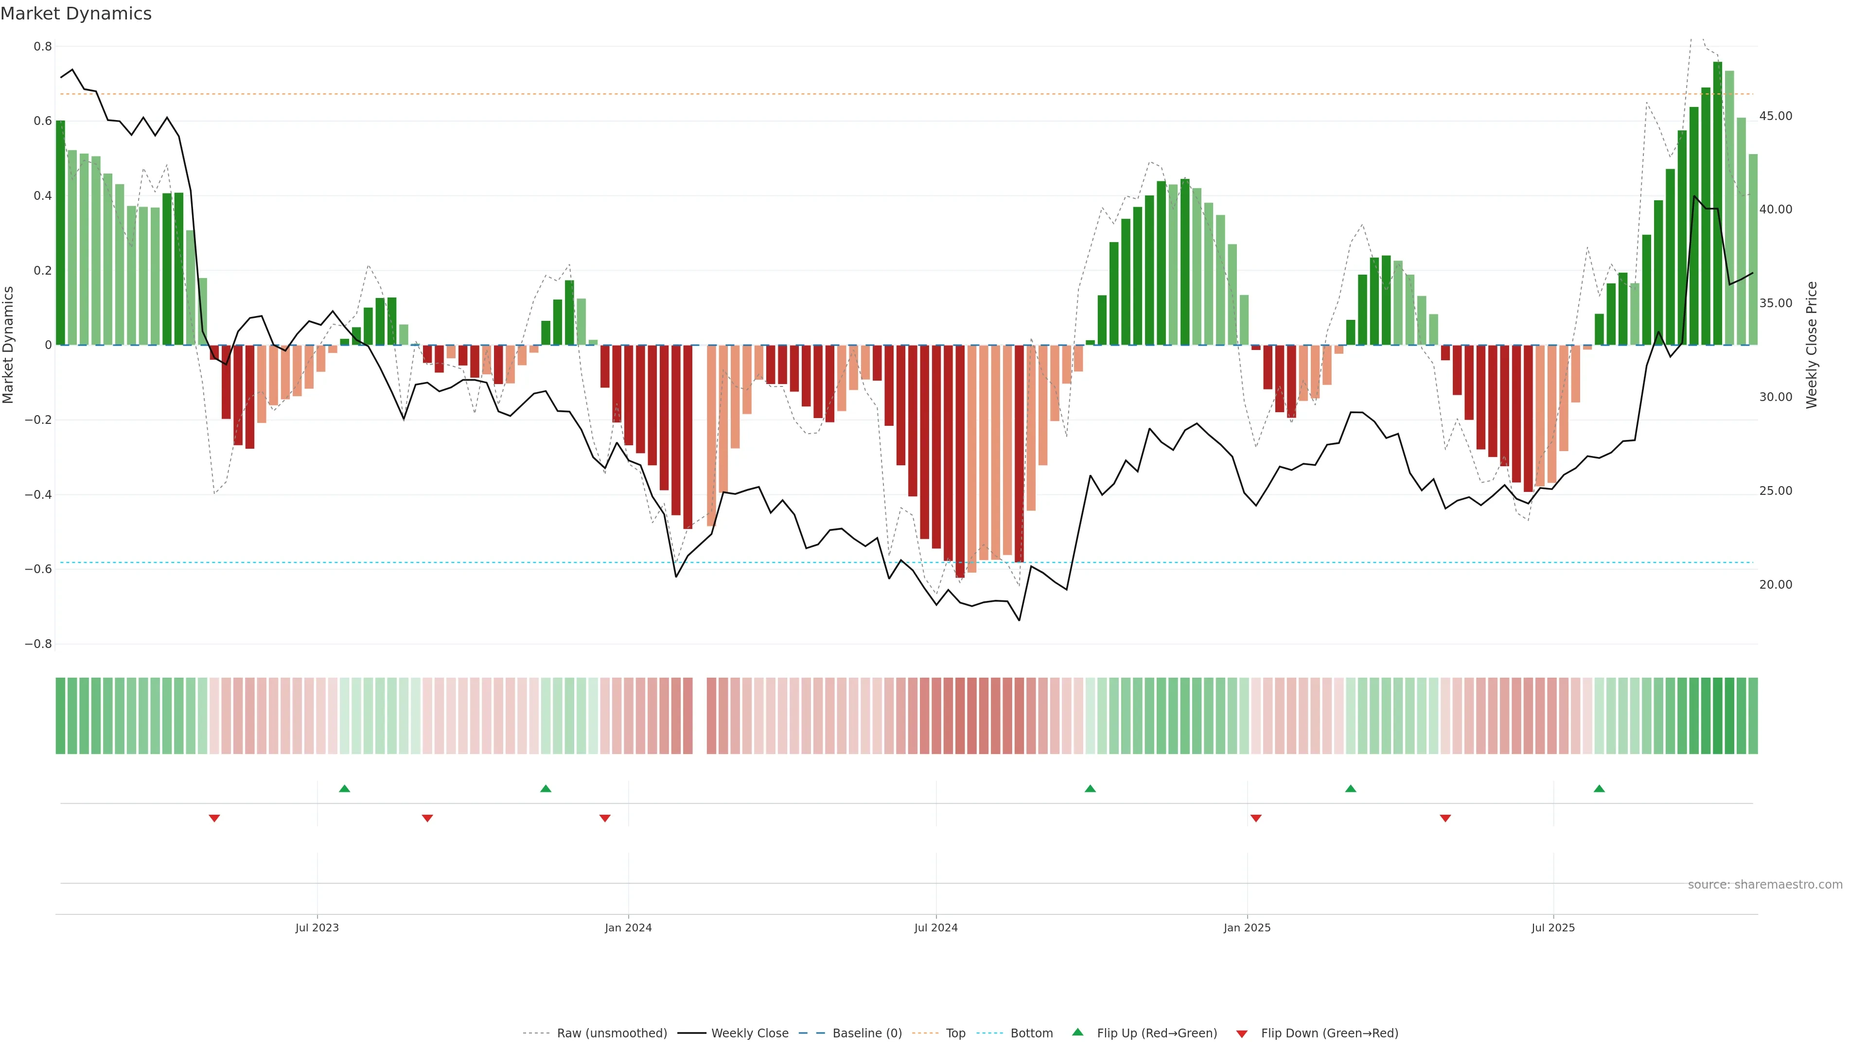Click the Jul 2024 axis label
Image resolution: width=1867 pixels, height=1050 pixels.
coord(935,927)
